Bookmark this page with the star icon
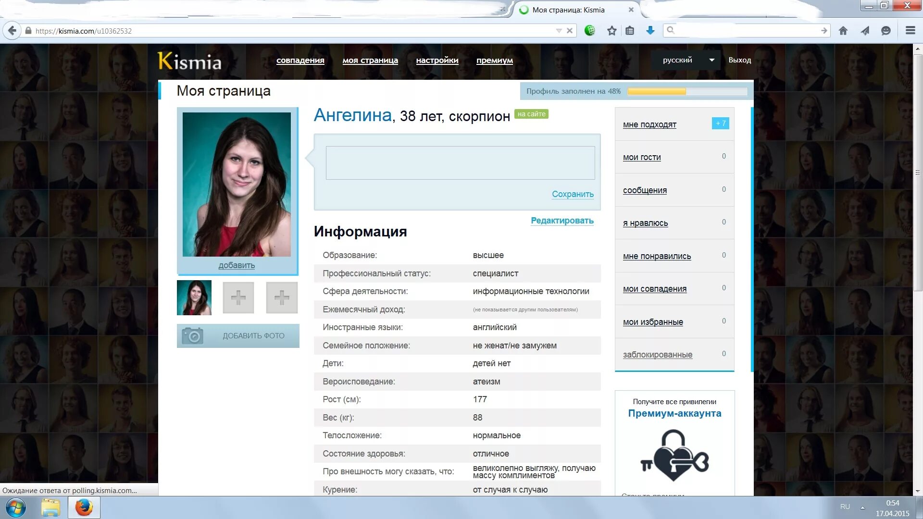This screenshot has height=519, width=923. pyautogui.click(x=611, y=31)
